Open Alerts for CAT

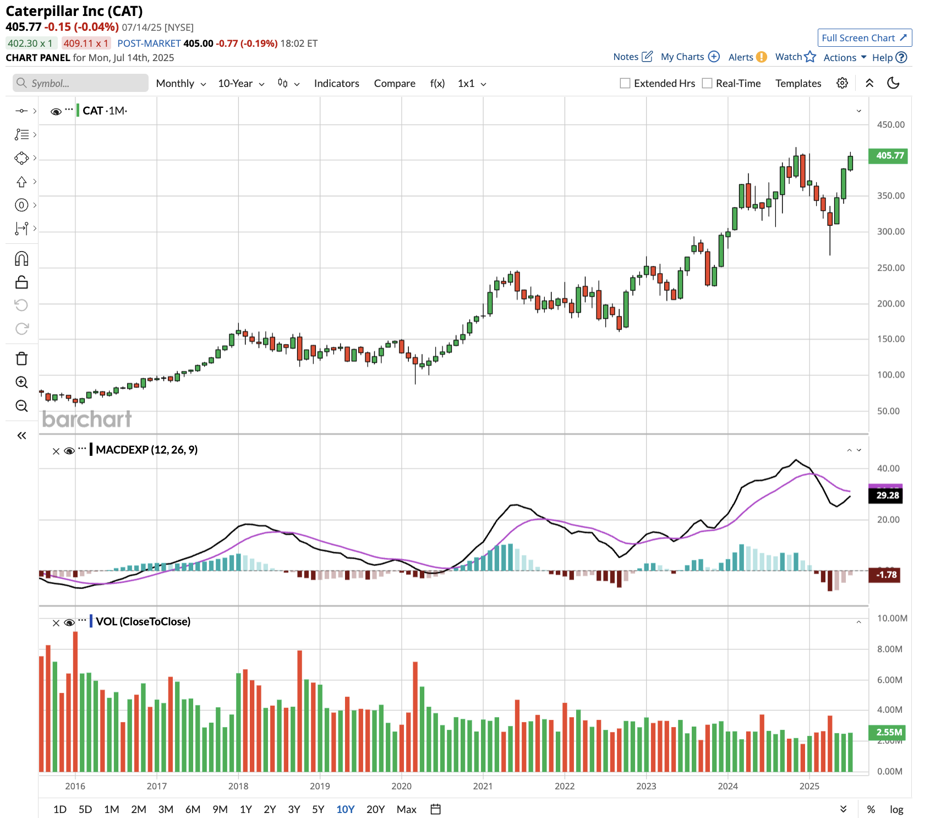tap(761, 57)
